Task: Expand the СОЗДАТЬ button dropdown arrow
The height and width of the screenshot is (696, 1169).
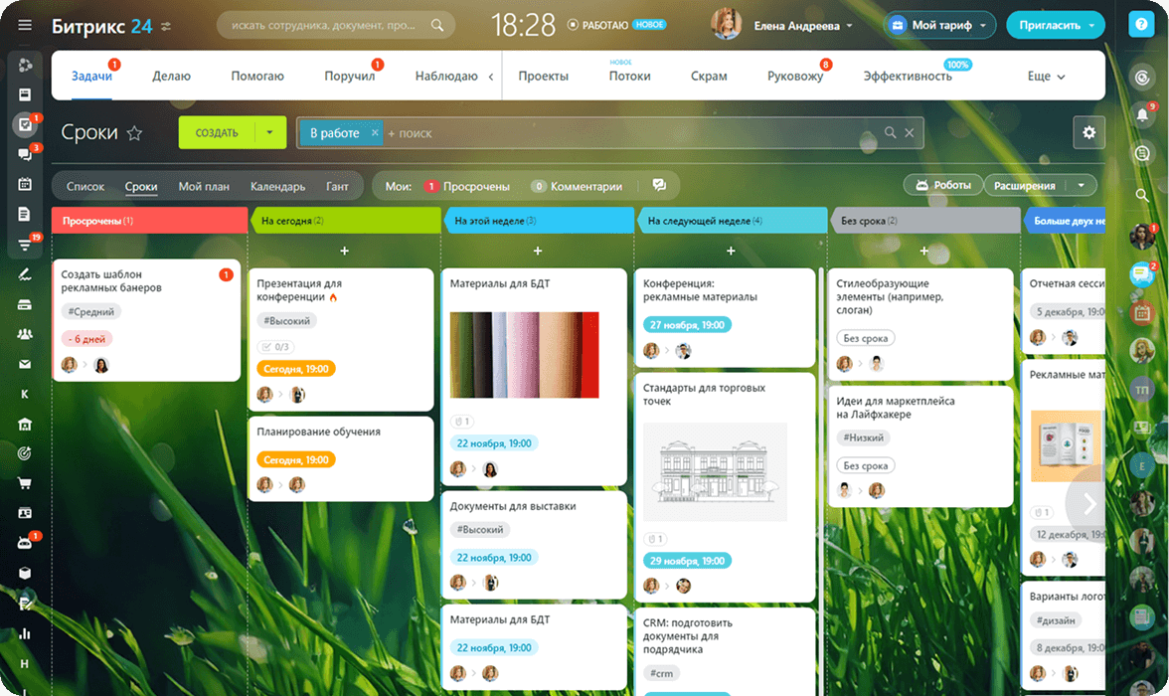Action: tap(269, 132)
